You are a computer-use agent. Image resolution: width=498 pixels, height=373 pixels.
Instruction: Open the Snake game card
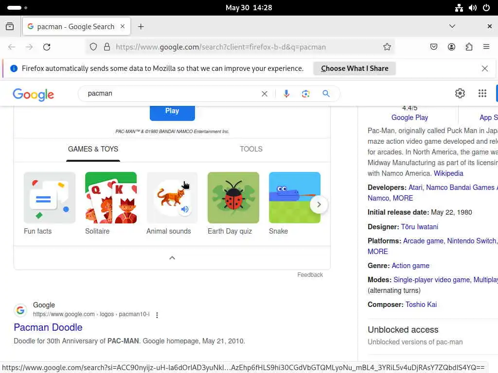(x=295, y=203)
